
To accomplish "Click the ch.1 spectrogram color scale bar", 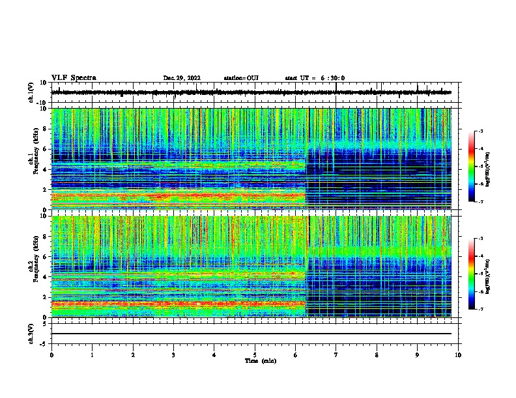I will coord(471,166).
